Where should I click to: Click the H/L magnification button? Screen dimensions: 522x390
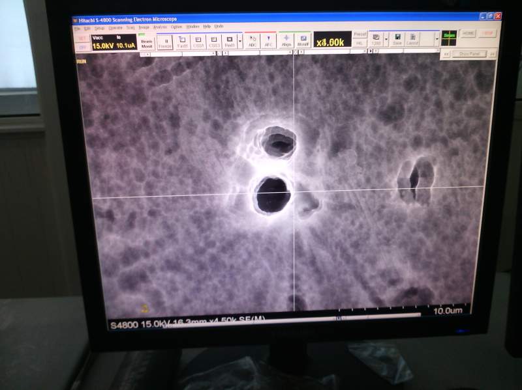click(x=360, y=43)
